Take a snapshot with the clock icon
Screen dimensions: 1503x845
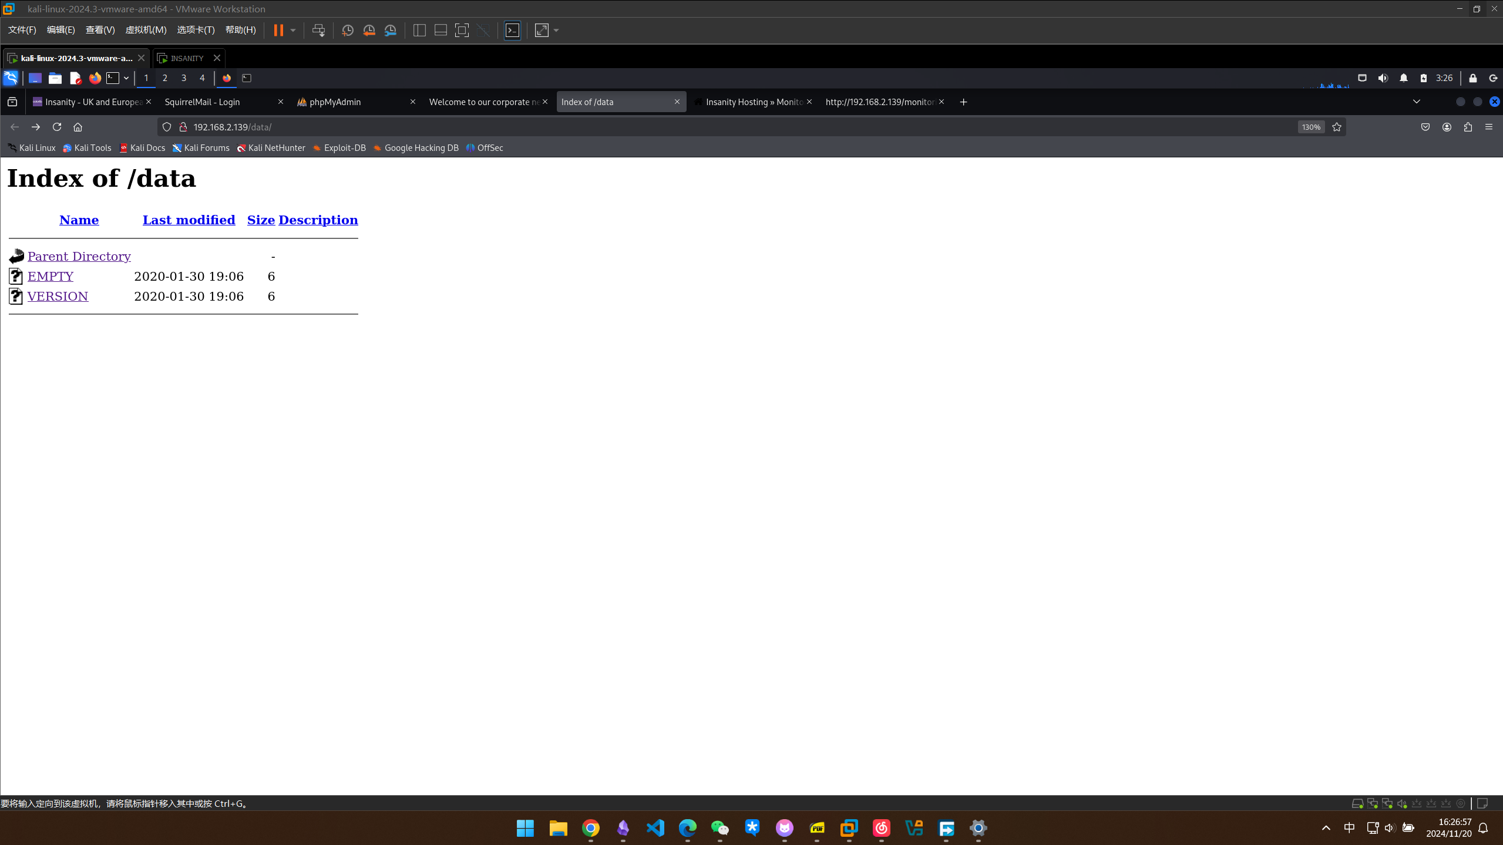coord(347,31)
